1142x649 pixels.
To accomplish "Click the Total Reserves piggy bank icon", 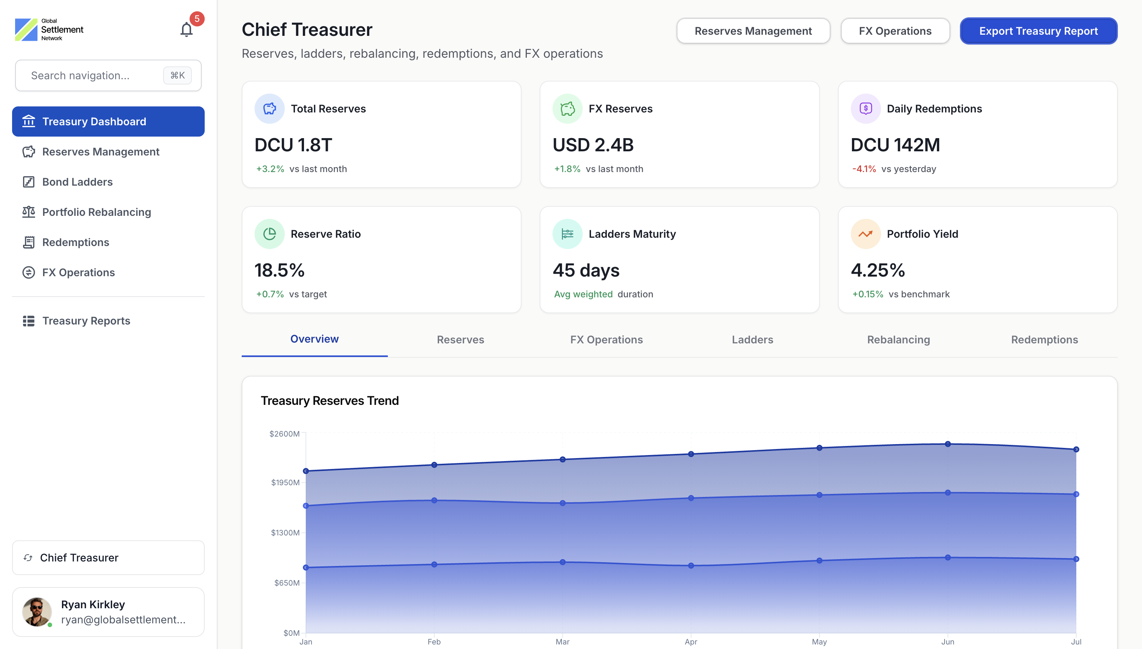I will (x=269, y=108).
